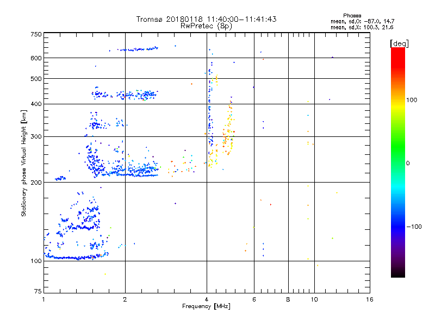Click the 'Stationary phase Virtual Height [km]' axis label
435x326 pixels.
[24, 163]
